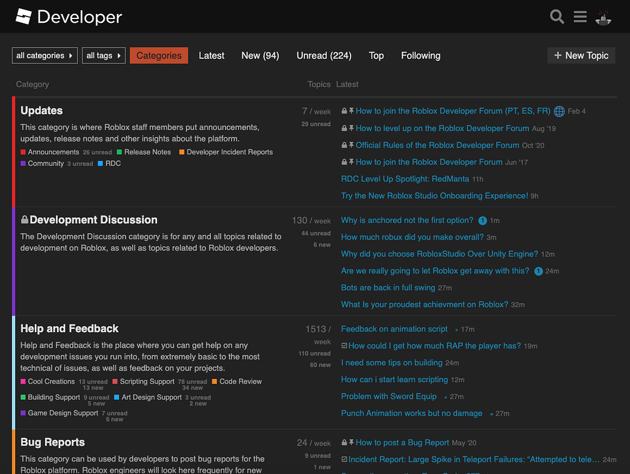Click '44 unread' count in Development Discussion
The width and height of the screenshot is (630, 474).
[316, 233]
